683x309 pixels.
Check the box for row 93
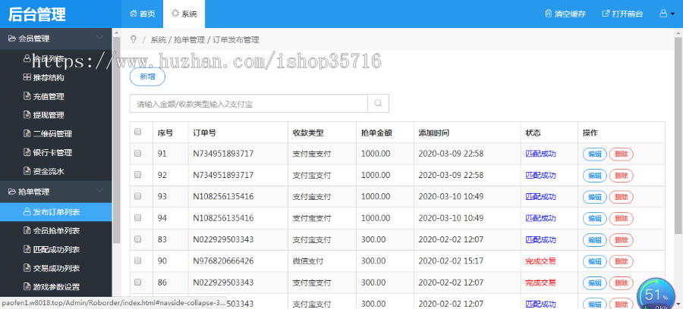(x=137, y=196)
